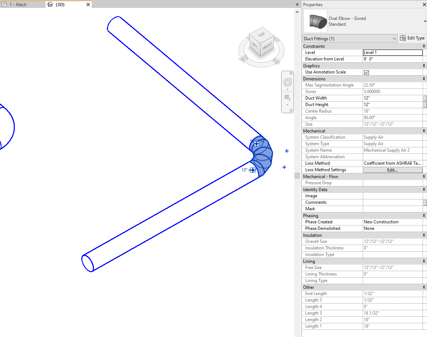427x337 pixels.
Task: Collapse the Constraints section
Action: coord(424,46)
